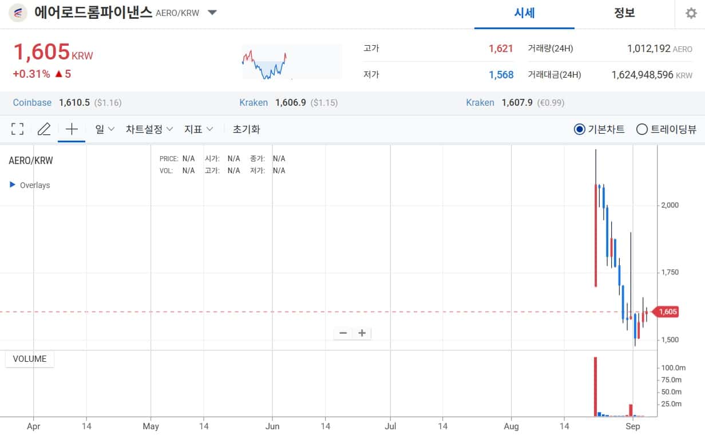The image size is (705, 435).
Task: Open the Kraken USD price 1,606.9
Action: click(x=291, y=103)
